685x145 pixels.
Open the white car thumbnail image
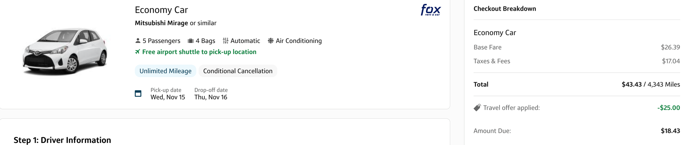(x=65, y=52)
